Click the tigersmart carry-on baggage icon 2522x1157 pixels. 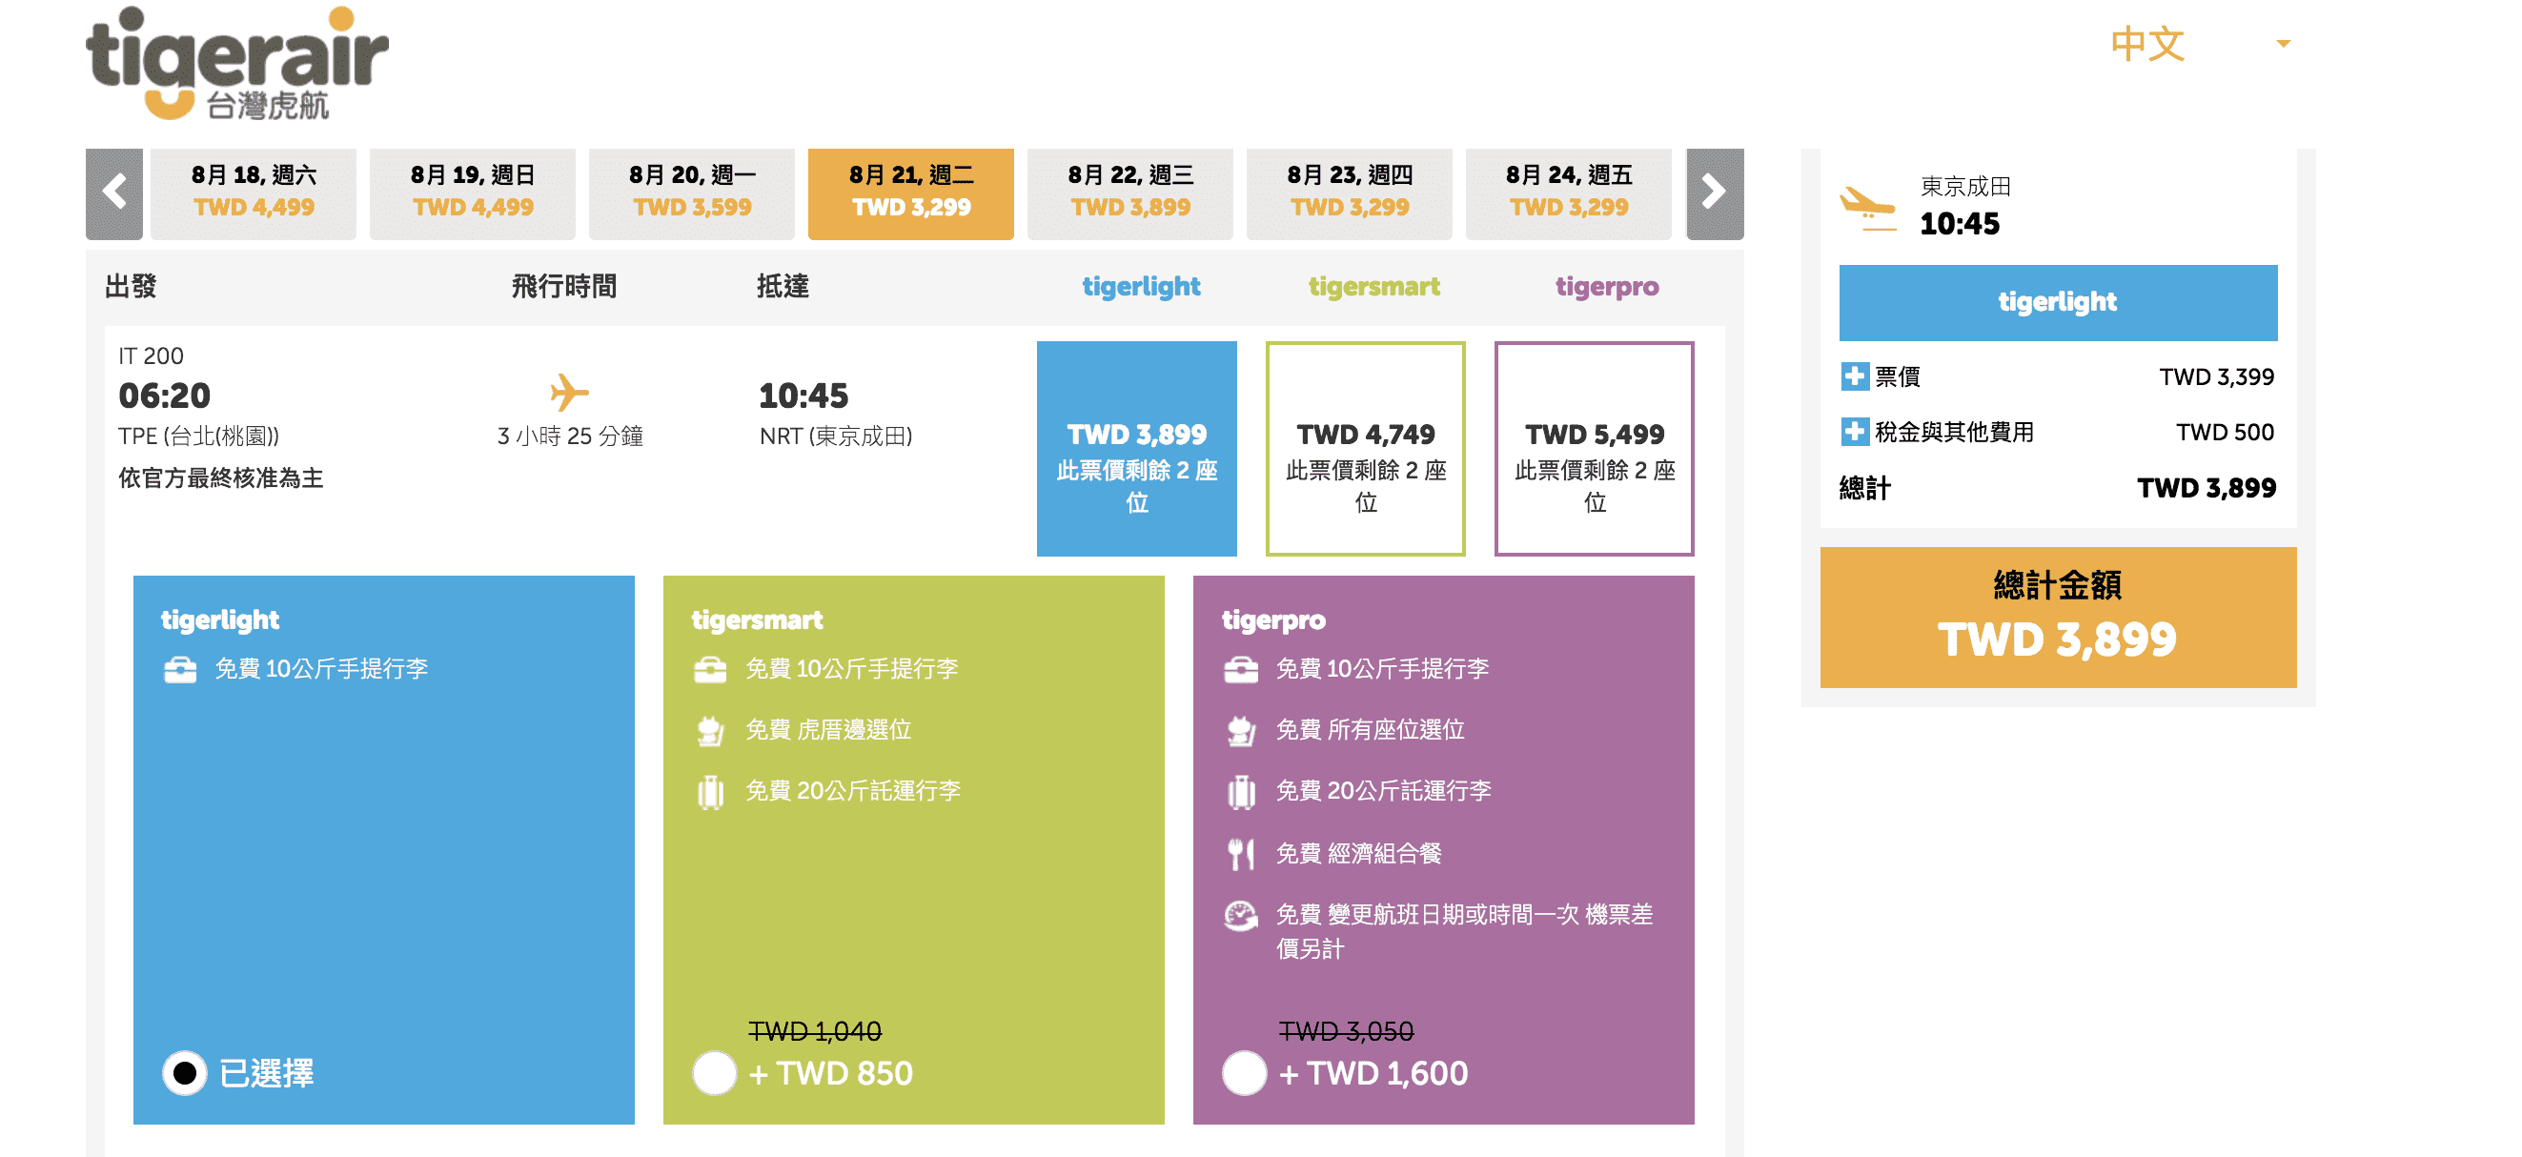tap(711, 670)
